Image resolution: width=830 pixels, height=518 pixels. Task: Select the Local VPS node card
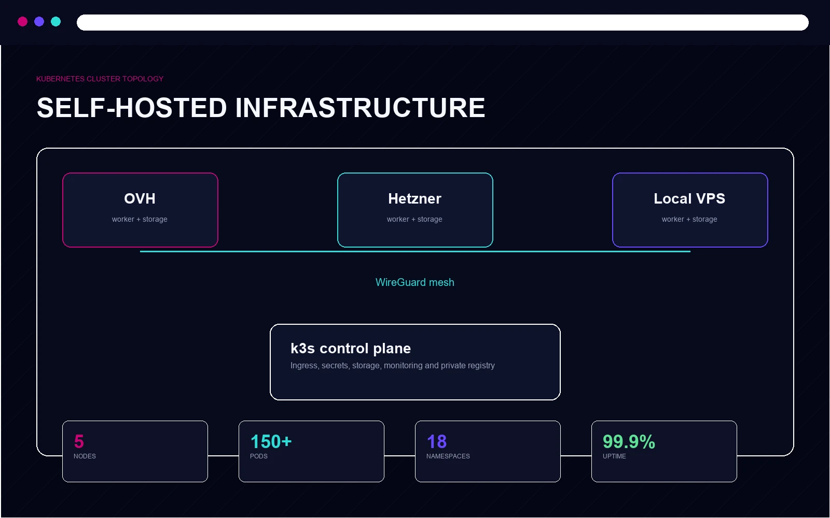click(x=690, y=210)
